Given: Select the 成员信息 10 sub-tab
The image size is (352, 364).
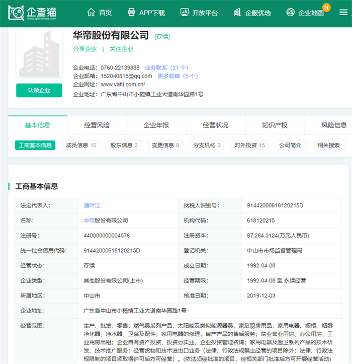Looking at the screenshot, I should [81, 145].
